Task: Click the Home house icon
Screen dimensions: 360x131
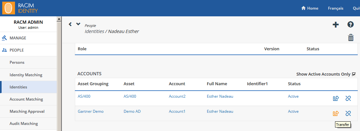Action: click(303, 8)
